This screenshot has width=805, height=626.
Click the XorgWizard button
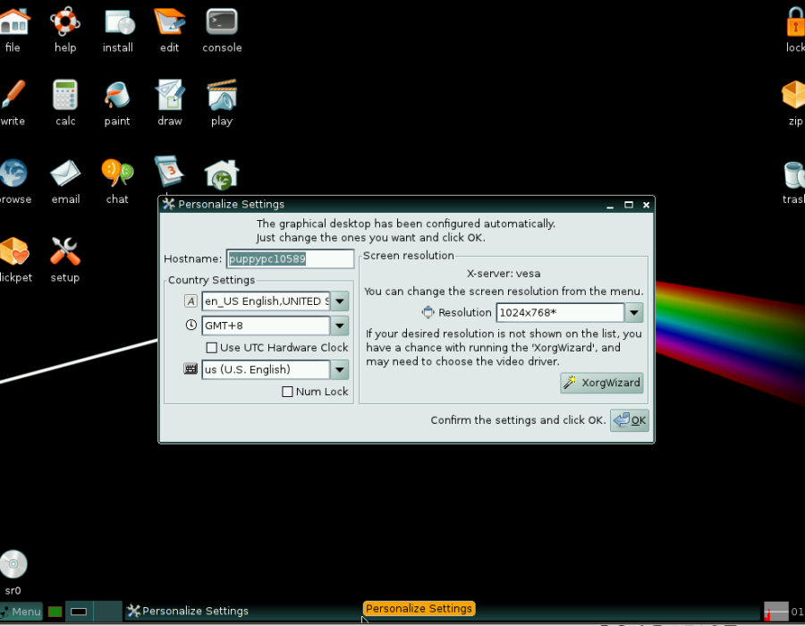point(602,383)
